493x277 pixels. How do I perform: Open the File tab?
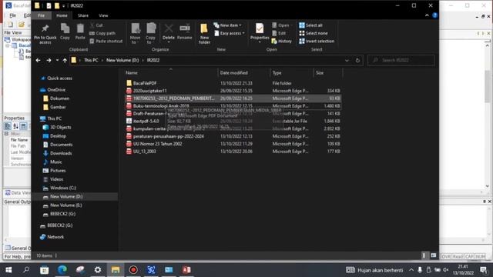(x=41, y=15)
